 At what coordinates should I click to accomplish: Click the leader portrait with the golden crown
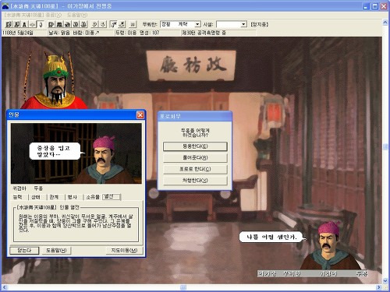(55, 80)
